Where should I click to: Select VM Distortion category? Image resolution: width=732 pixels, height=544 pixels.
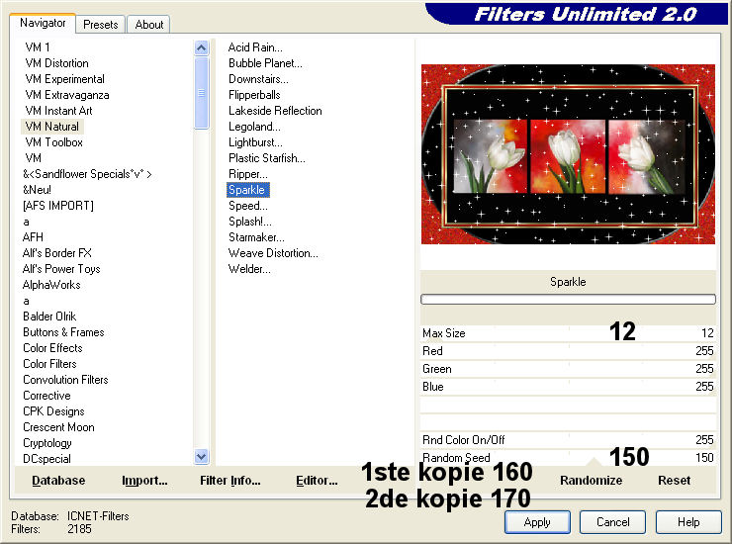click(x=57, y=63)
